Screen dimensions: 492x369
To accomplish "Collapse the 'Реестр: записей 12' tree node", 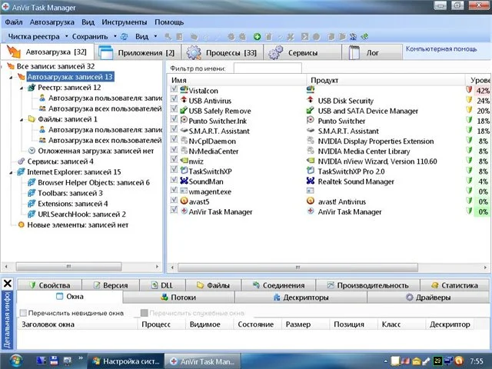I will point(21,88).
